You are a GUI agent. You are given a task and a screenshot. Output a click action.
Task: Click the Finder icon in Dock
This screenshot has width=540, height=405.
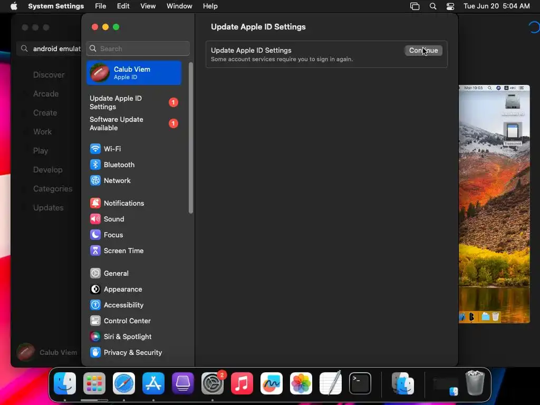pyautogui.click(x=65, y=383)
